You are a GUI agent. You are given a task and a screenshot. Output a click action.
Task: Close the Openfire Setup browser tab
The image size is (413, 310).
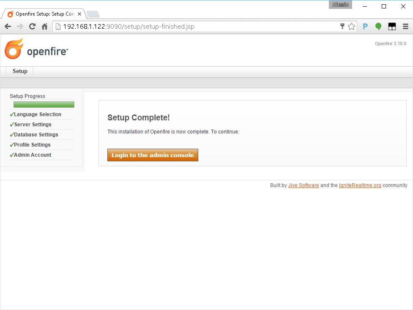pos(79,14)
